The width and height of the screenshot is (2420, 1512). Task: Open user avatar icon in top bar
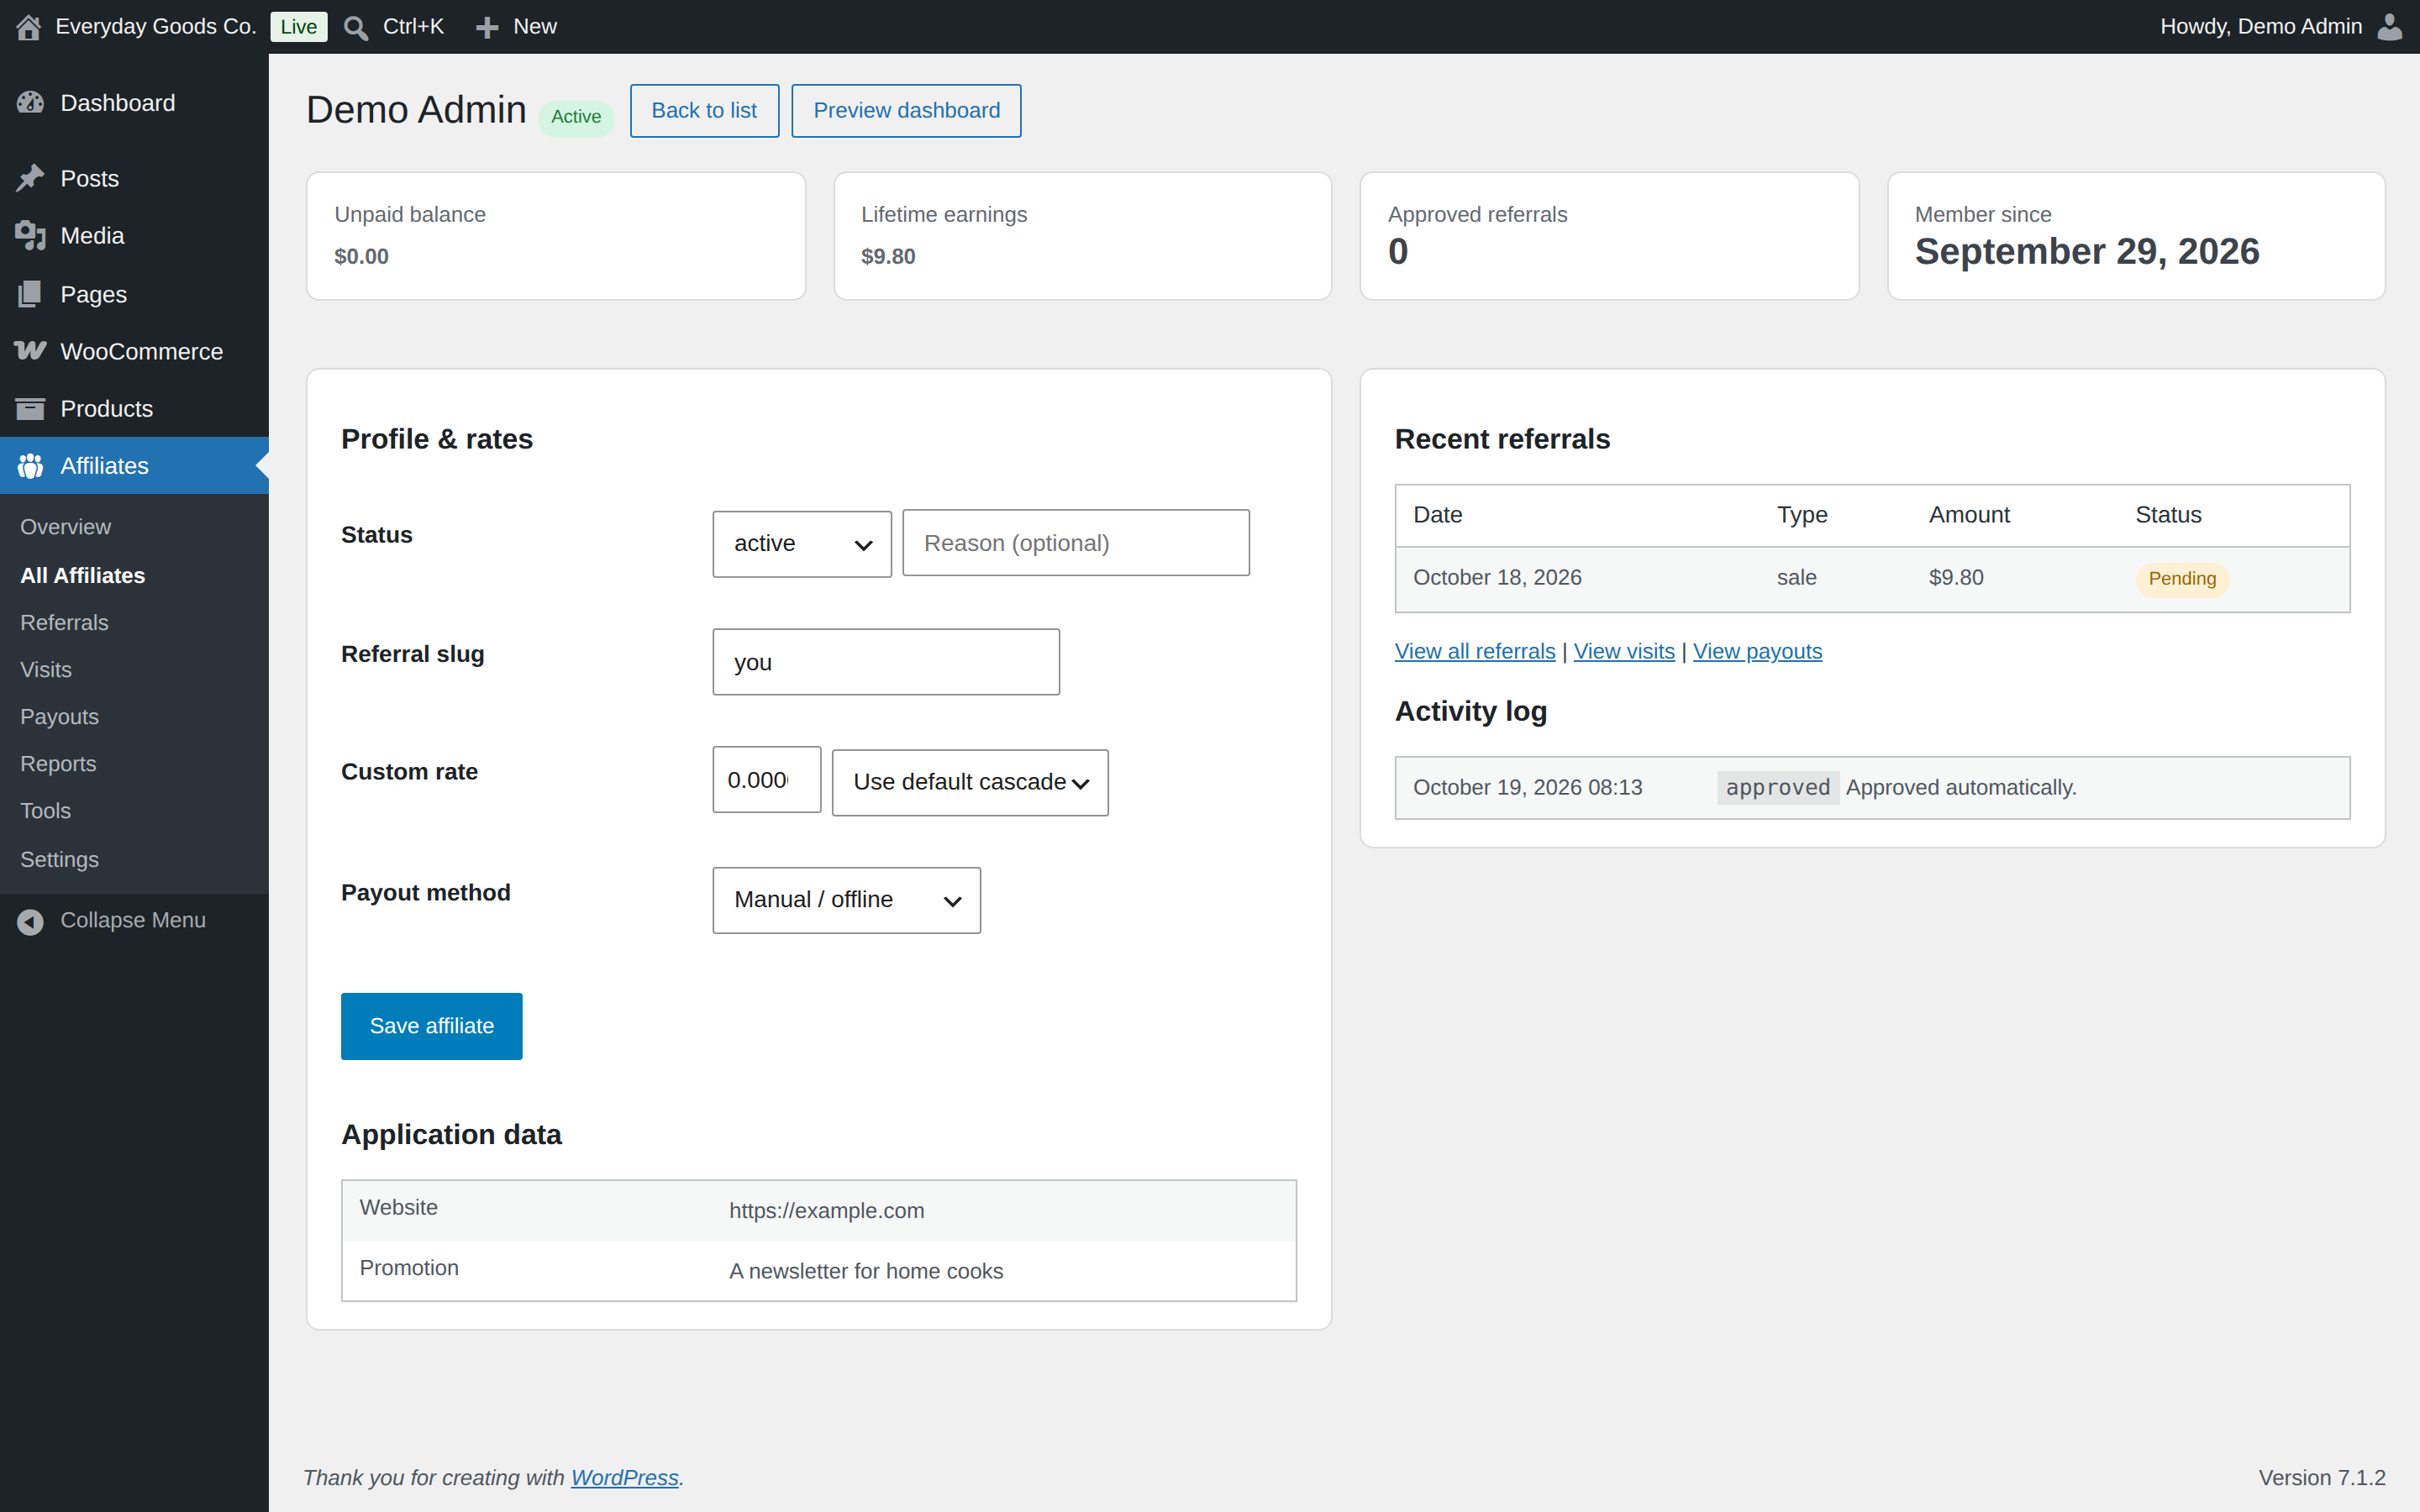[2390, 27]
